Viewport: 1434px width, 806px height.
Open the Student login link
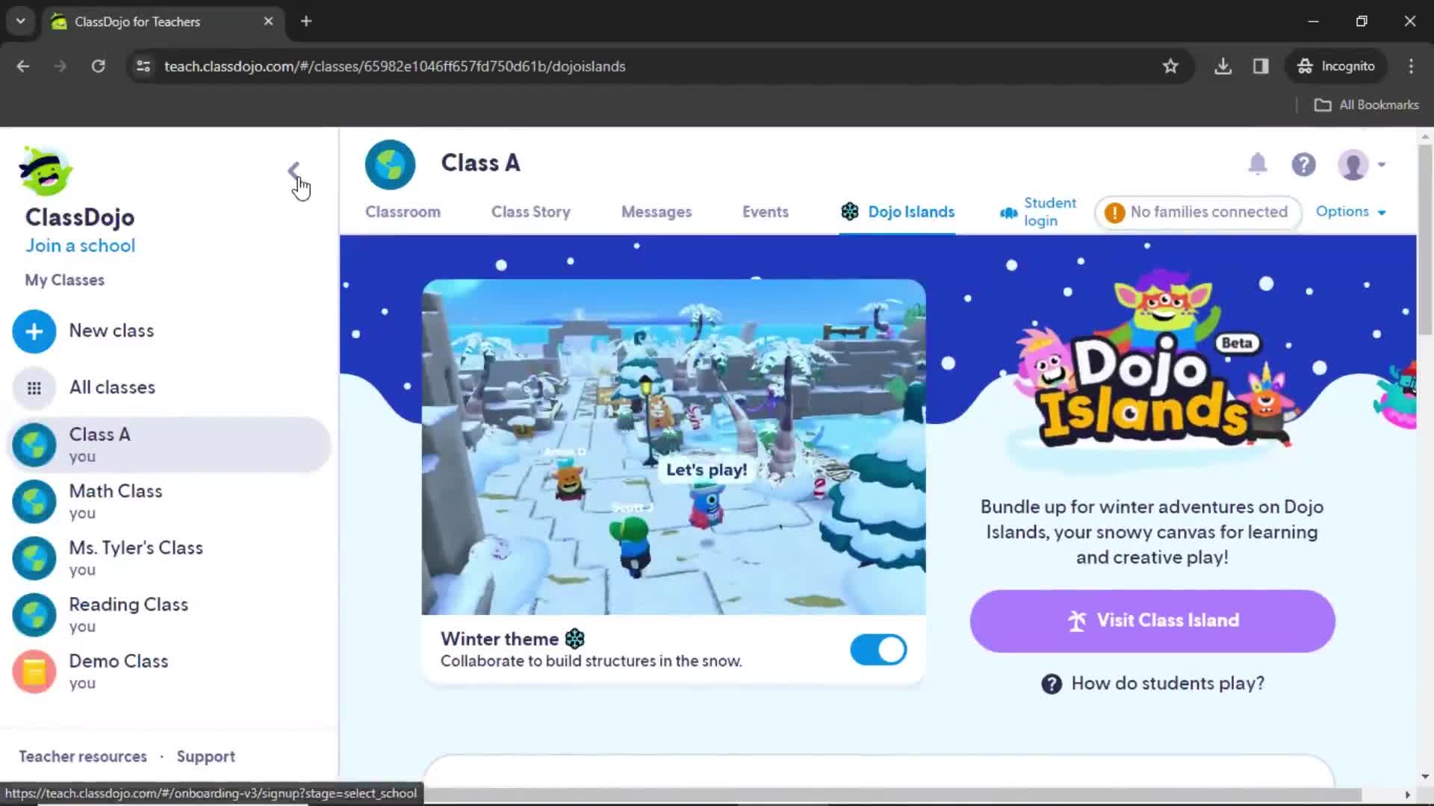1039,212
